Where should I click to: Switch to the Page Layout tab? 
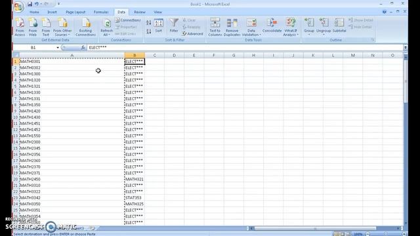75,12
